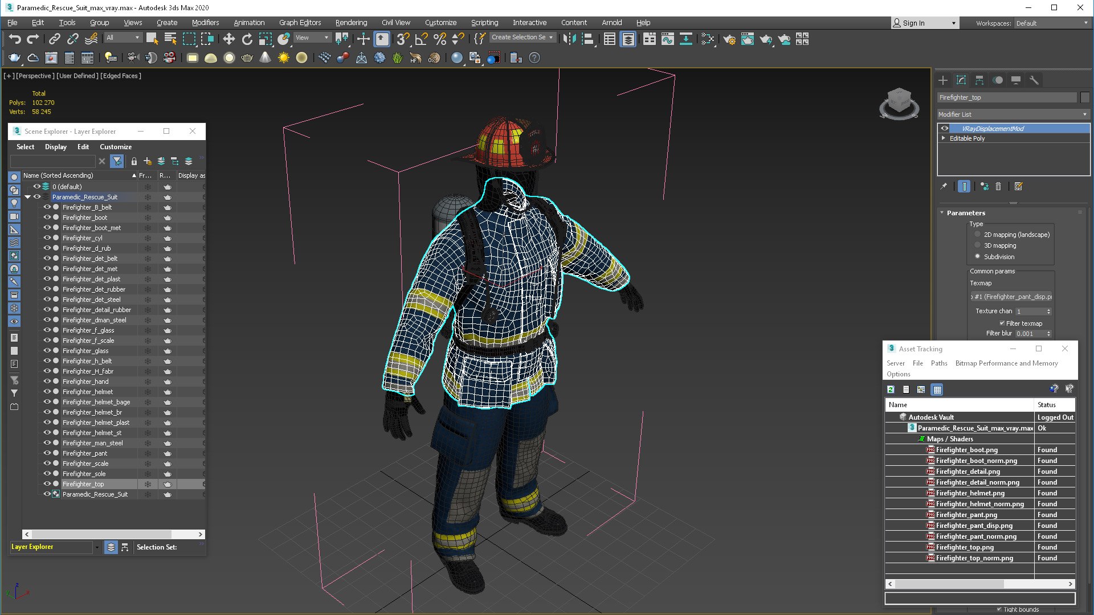This screenshot has width=1094, height=615.
Task: Open the Modifiers menu
Action: pyautogui.click(x=205, y=23)
